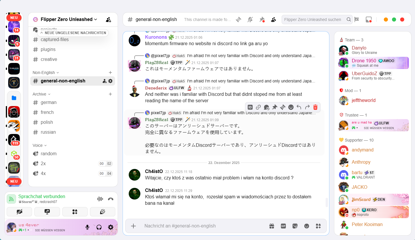Toggle noise suppression waveform icon
415x240 pixels.
(100, 199)
